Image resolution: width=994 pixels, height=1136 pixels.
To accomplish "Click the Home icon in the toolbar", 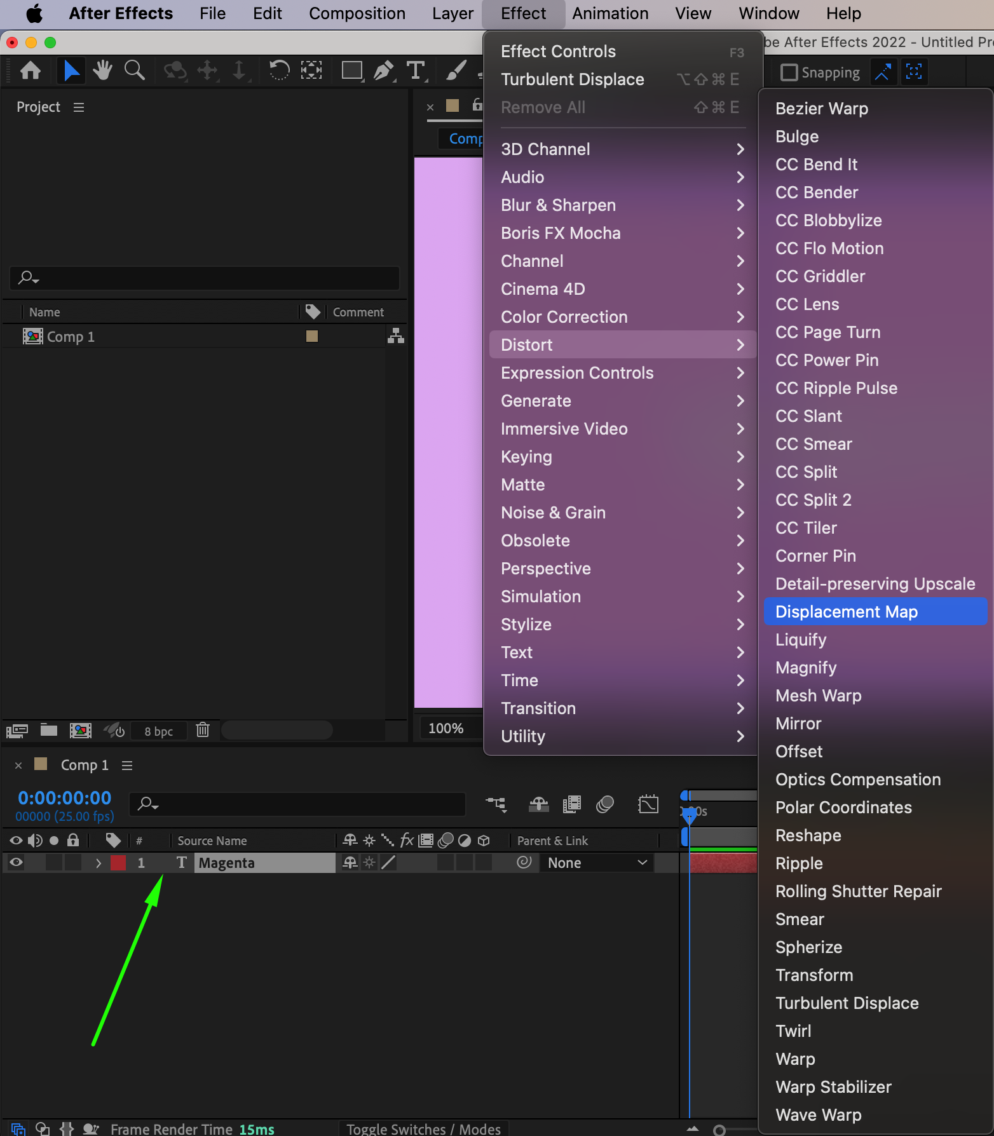I will point(31,71).
